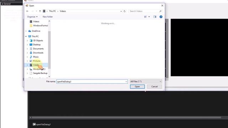Open the Desktop folder

(x=37, y=45)
